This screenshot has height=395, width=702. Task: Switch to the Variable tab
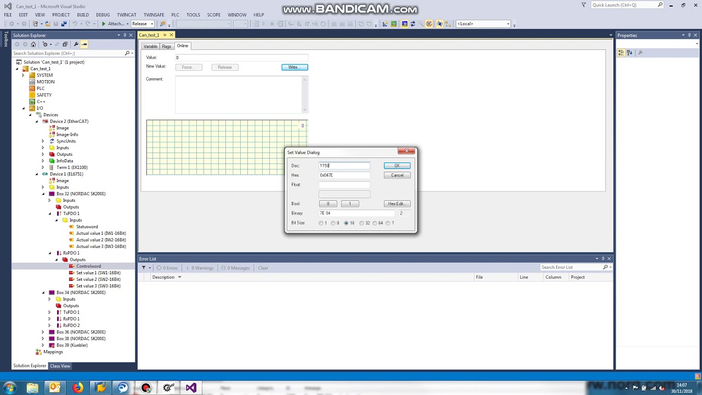point(150,46)
